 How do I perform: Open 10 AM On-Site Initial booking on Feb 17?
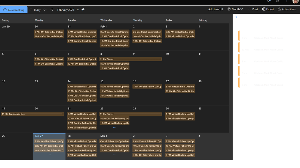(x=180, y=91)
